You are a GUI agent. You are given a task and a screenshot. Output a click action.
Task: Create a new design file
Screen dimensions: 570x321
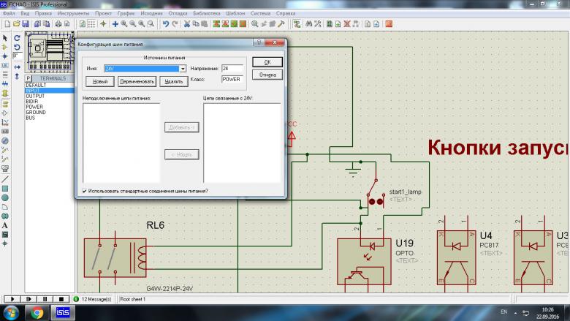pyautogui.click(x=7, y=24)
